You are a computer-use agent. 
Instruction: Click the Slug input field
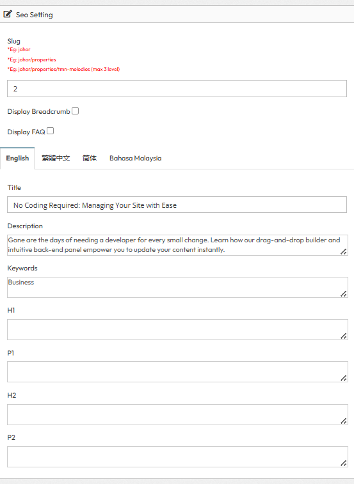pyautogui.click(x=177, y=89)
